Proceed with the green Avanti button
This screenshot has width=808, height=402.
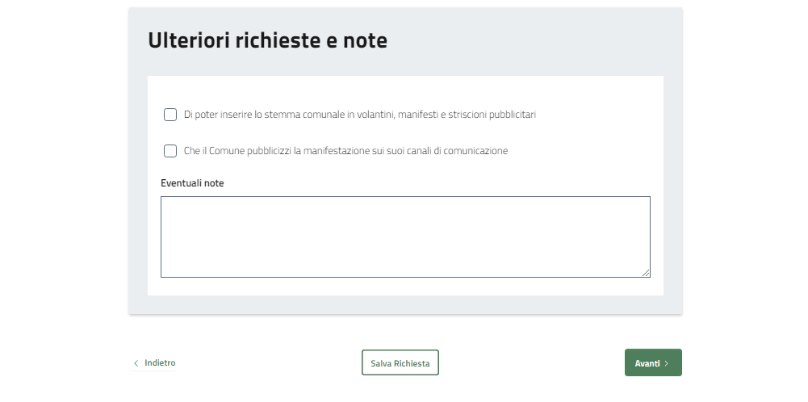652,363
